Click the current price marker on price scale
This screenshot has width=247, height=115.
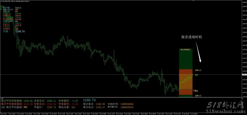coord(244,74)
